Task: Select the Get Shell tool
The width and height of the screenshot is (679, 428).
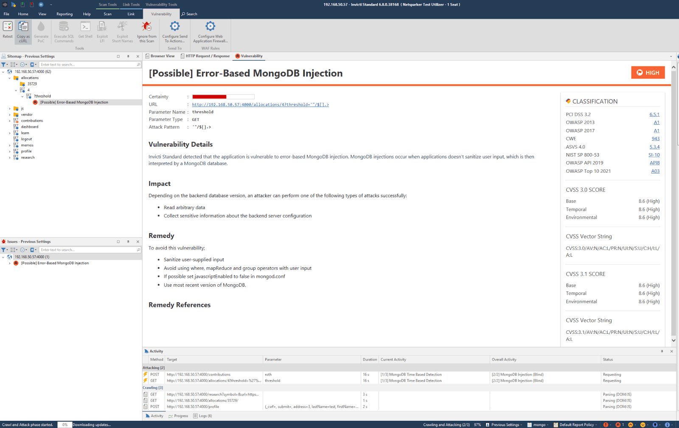Action: click(x=85, y=31)
